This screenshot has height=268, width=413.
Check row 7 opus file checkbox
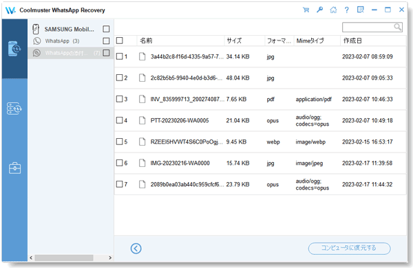click(x=120, y=184)
